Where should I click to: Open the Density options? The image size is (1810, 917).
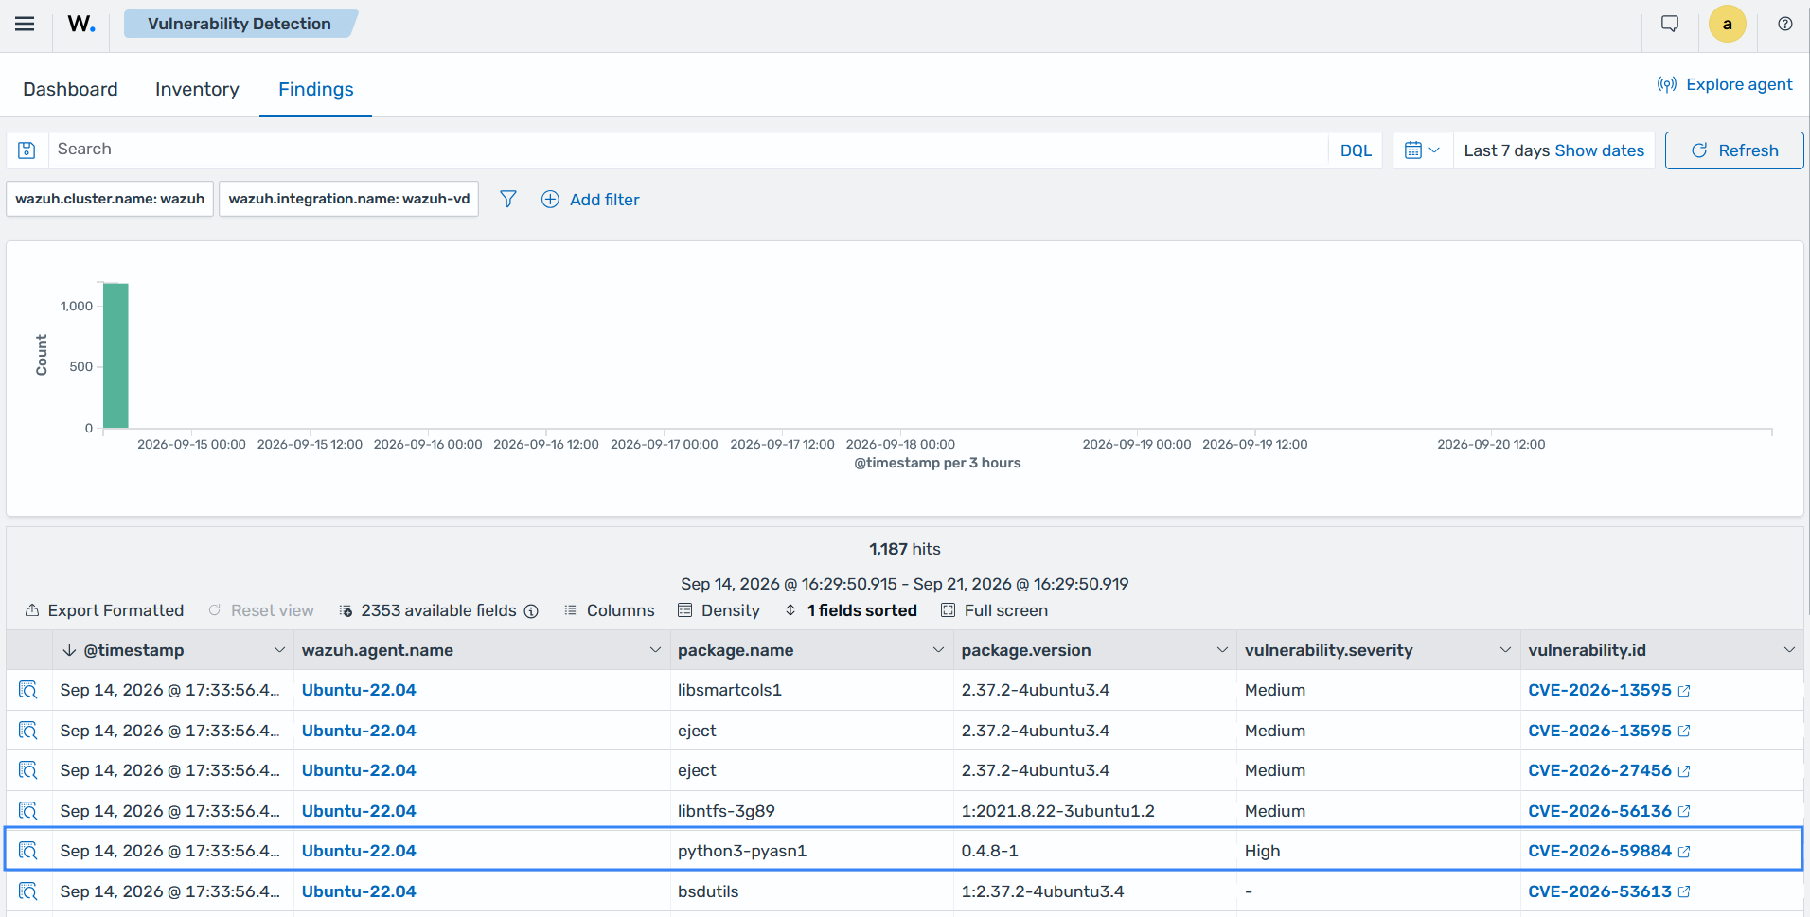coord(719,610)
